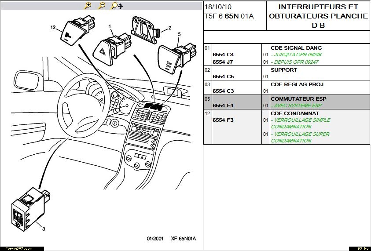The height and width of the screenshot is (251, 371).
Task: Select CDE SIGNAL DANG entry
Action: [296, 48]
